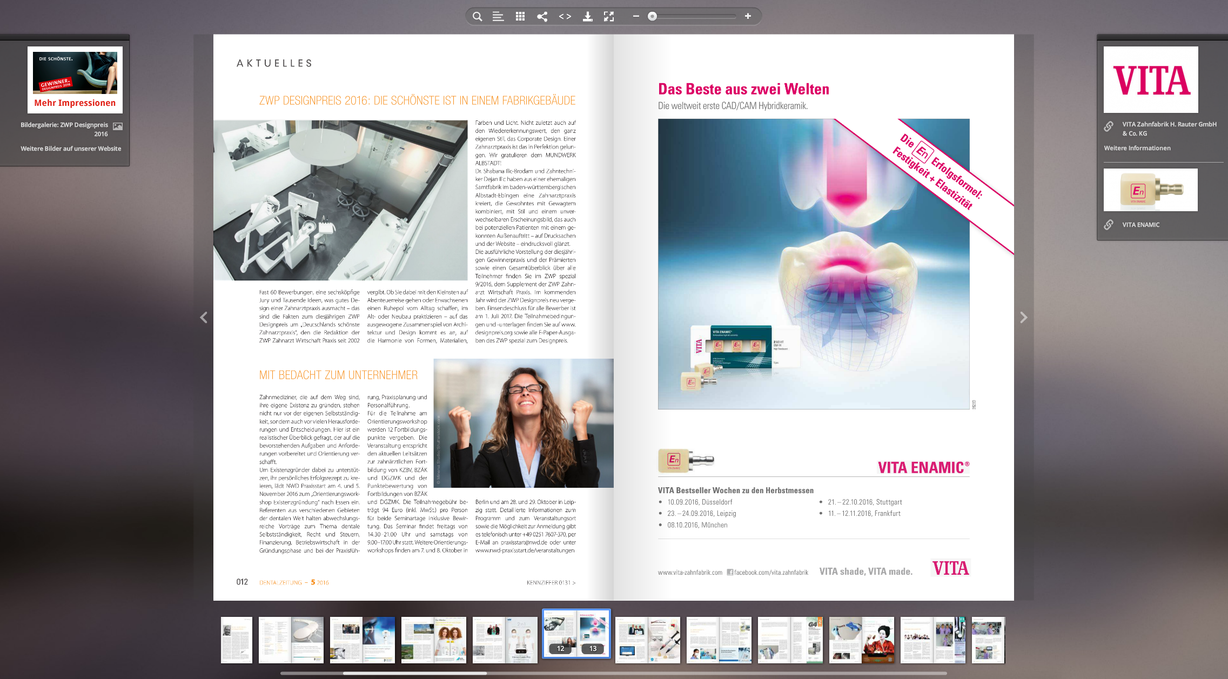Click the 21.–22.10.2016, Stuttgart date entry

click(864, 502)
